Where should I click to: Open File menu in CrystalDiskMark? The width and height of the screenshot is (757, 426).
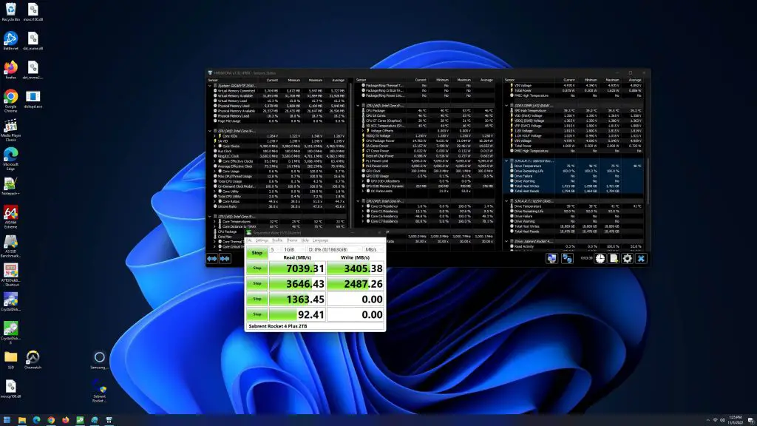click(249, 240)
